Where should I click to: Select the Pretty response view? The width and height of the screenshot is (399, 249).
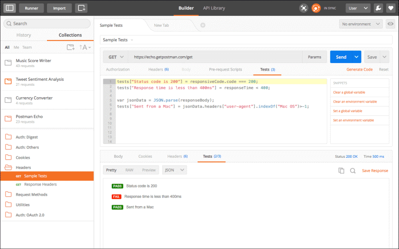[x=111, y=170]
